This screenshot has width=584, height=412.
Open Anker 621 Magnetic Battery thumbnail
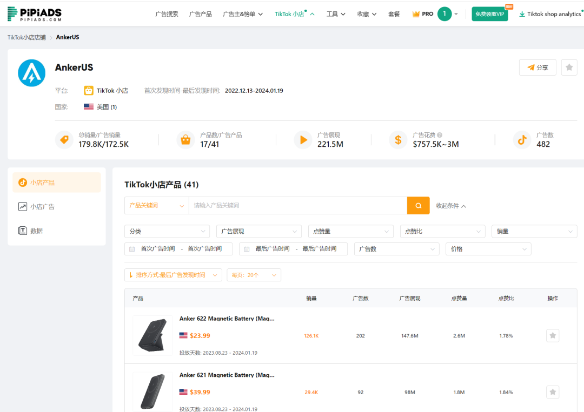click(152, 391)
